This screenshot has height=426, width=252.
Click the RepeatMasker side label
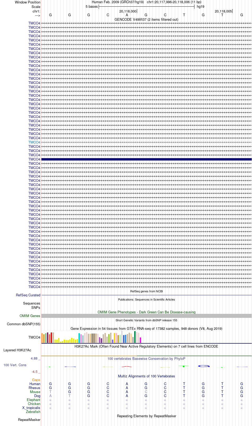(x=29, y=420)
